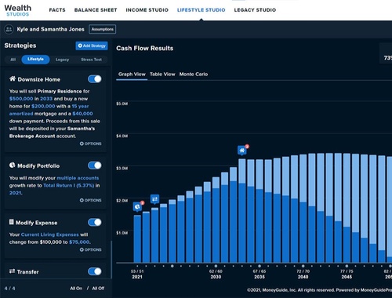Screen dimensions: 392x298
Task: Click the $200,000 new home price link
Action: point(43,106)
